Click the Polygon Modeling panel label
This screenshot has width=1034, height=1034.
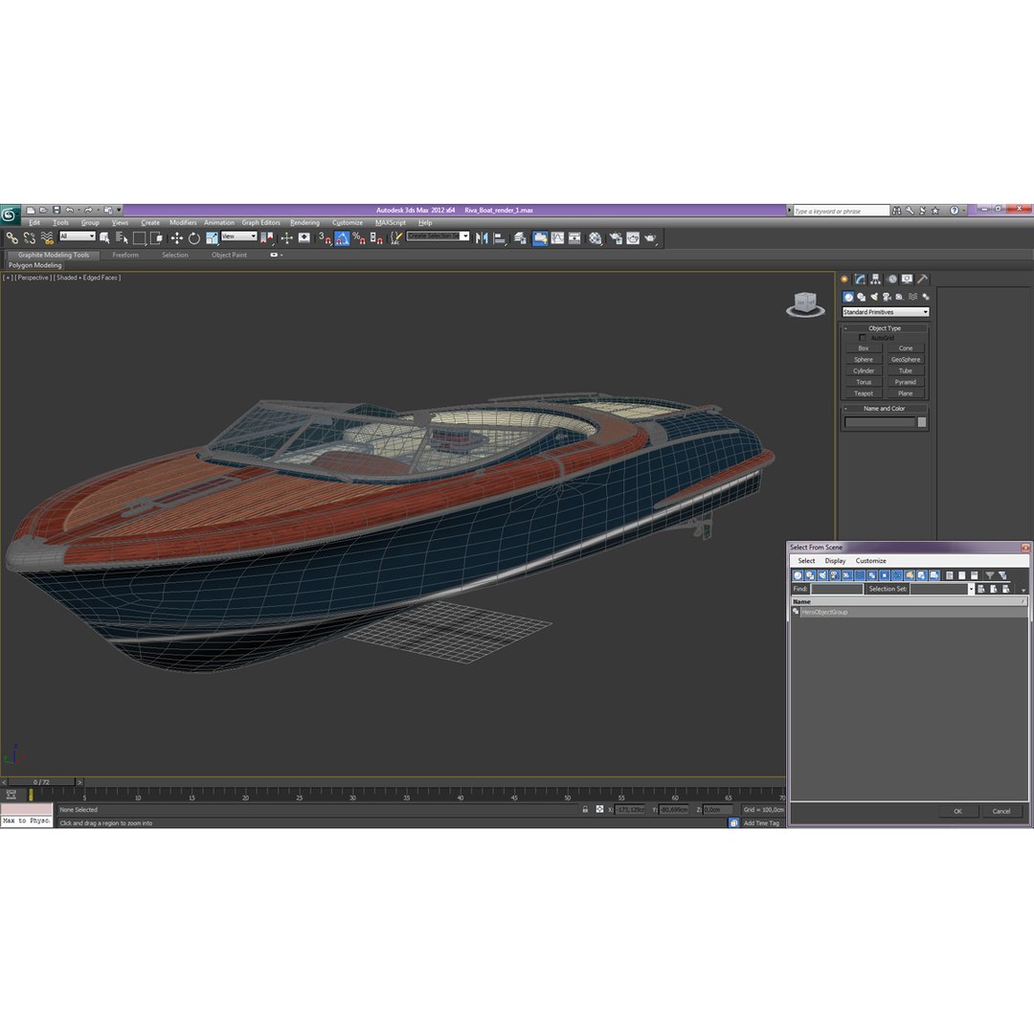coord(35,265)
